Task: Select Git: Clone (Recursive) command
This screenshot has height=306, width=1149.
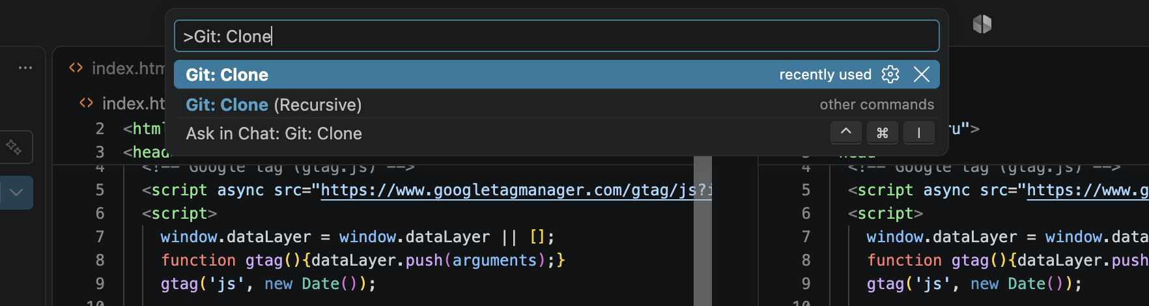Action: [556, 104]
